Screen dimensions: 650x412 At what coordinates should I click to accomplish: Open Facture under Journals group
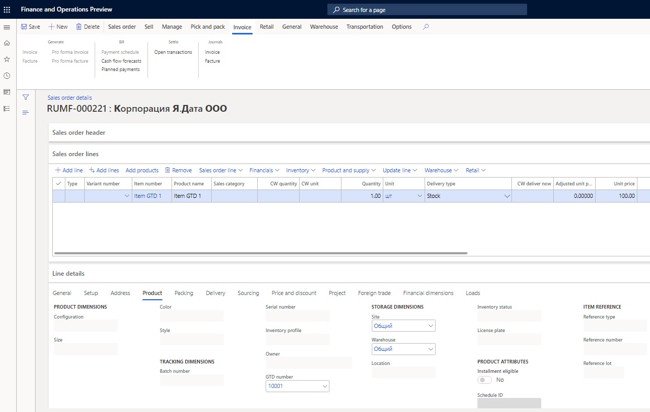click(x=212, y=61)
